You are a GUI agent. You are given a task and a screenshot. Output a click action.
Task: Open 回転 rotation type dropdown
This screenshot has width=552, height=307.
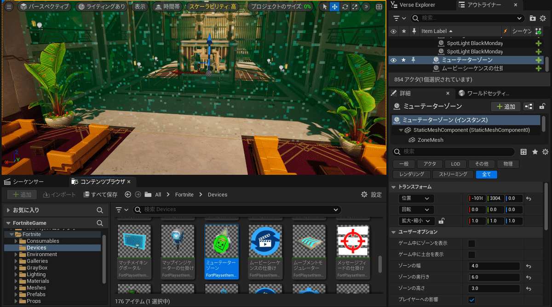pyautogui.click(x=416, y=210)
